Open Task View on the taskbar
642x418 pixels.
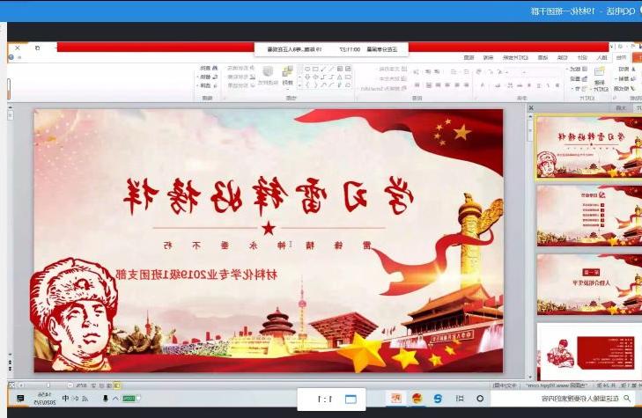point(460,398)
